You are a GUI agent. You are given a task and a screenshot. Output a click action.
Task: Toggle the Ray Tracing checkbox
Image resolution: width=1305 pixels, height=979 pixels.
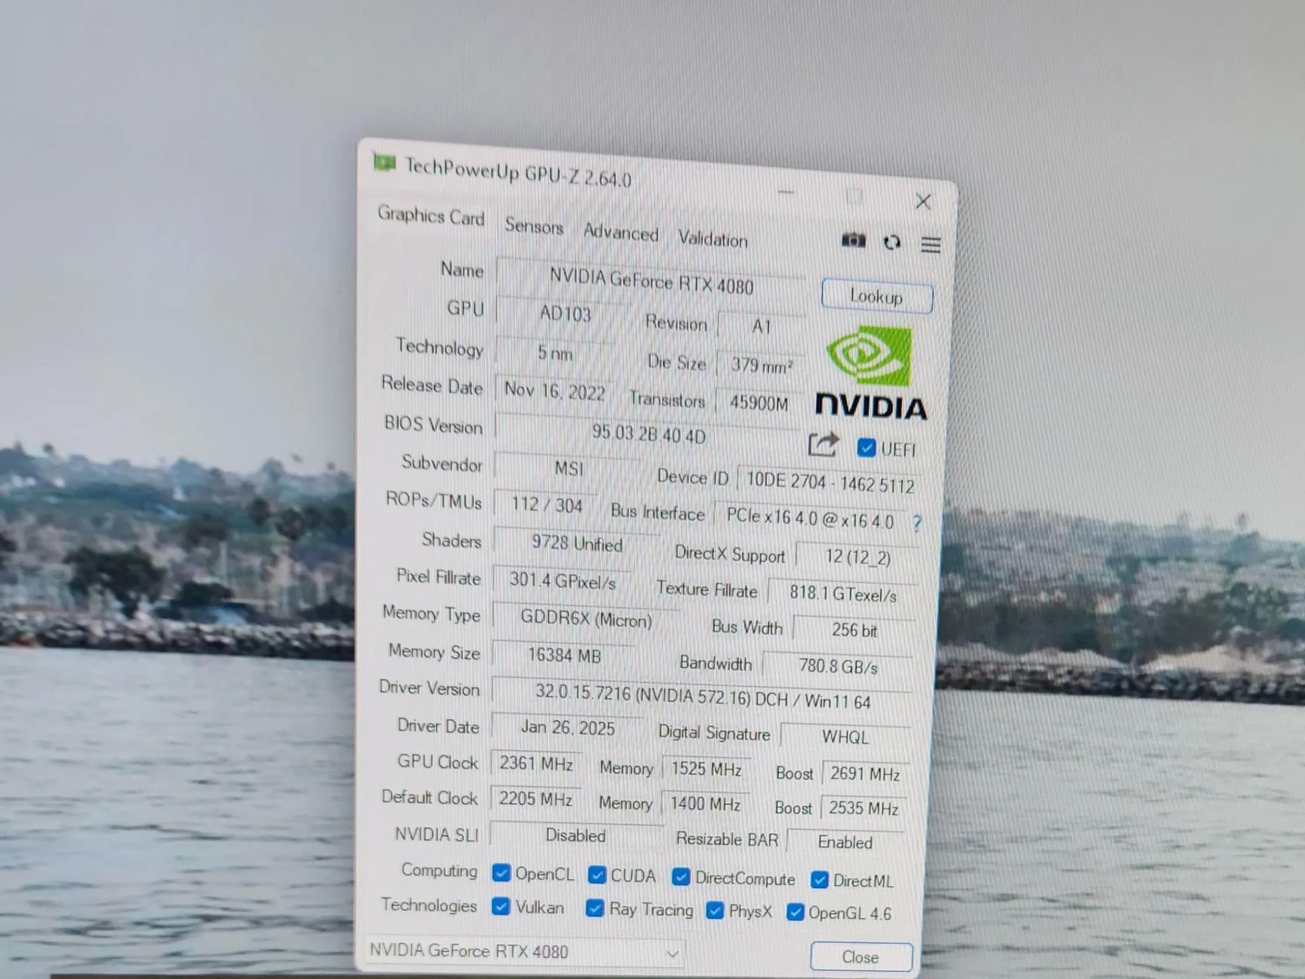[x=595, y=908]
